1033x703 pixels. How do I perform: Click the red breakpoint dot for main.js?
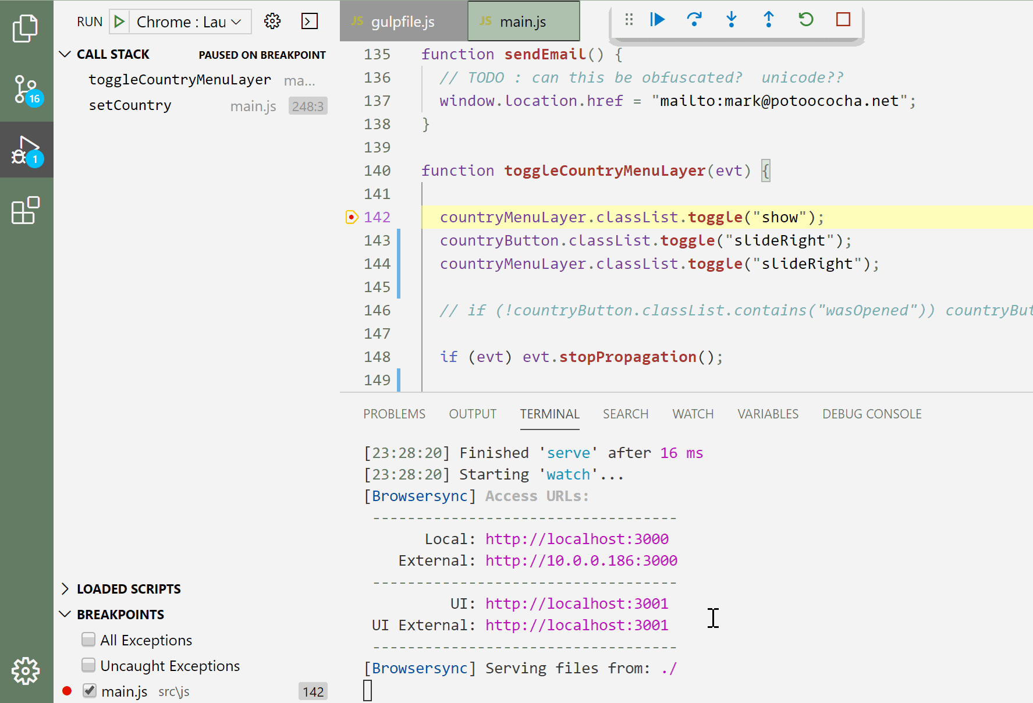tap(67, 691)
